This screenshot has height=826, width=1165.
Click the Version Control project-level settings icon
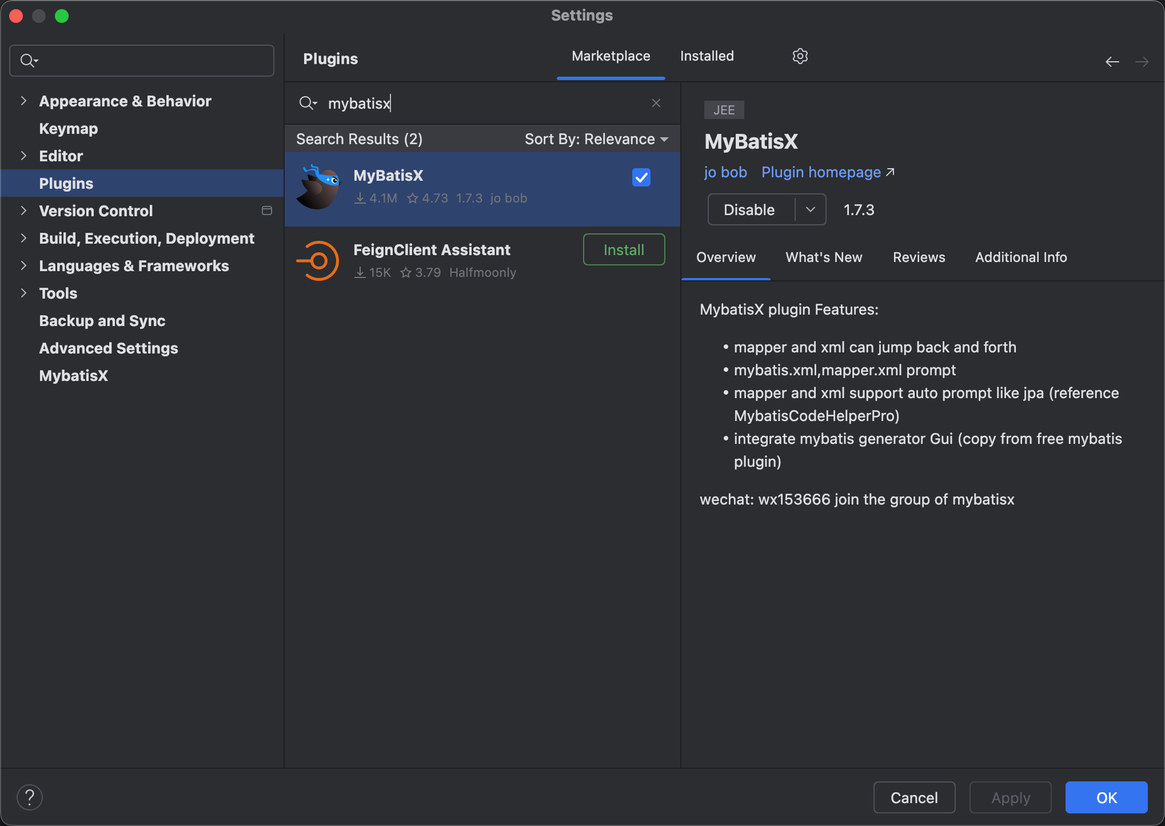pos(266,211)
